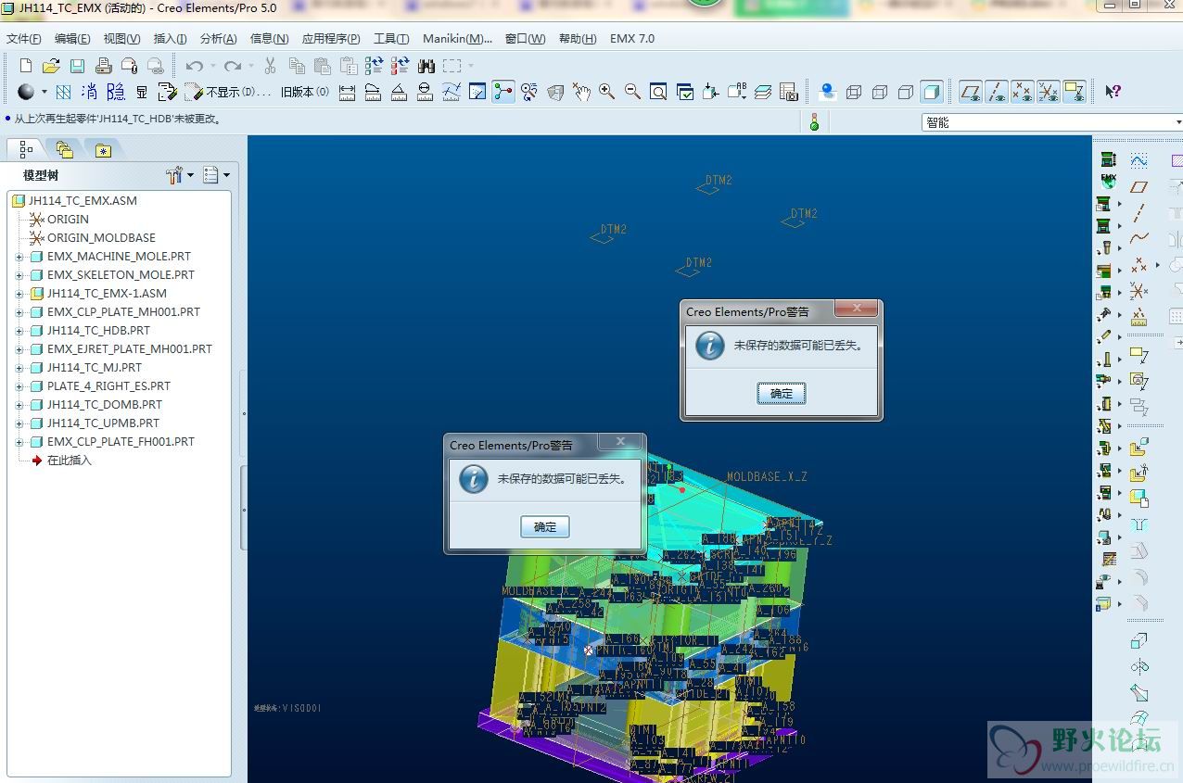Toggle coordinate systems visibility
This screenshot has width=1183, height=783.
(1049, 92)
